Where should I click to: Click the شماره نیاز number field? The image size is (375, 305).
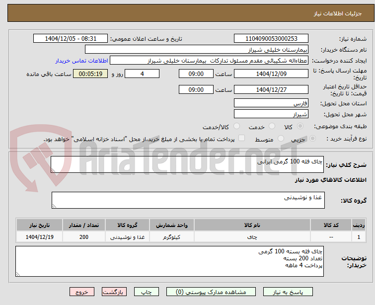271,39
